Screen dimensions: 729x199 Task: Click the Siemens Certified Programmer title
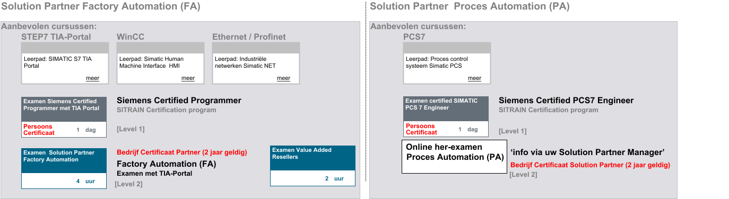[x=179, y=101]
